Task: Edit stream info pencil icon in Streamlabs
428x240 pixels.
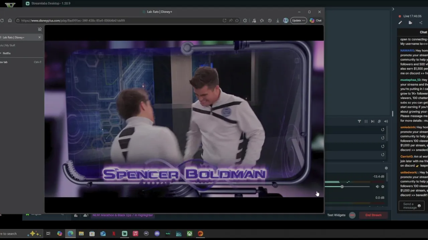Action: [400, 23]
